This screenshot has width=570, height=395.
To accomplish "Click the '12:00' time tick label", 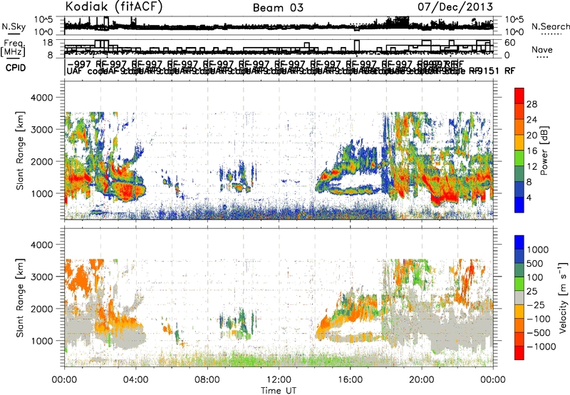I will [x=279, y=380].
